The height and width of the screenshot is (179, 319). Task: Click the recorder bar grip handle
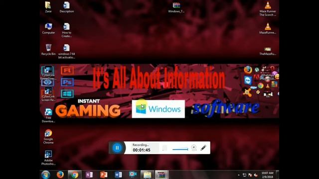coord(164,148)
